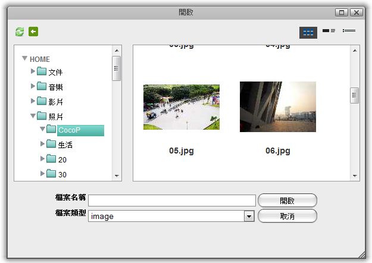Collapse the 照片 folder node
This screenshot has width=372, height=263.
[x=33, y=116]
